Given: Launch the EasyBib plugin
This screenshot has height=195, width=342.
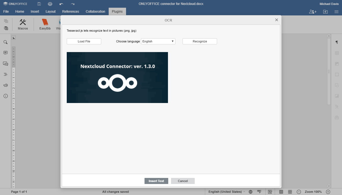Looking at the screenshot, I should 45,25.
